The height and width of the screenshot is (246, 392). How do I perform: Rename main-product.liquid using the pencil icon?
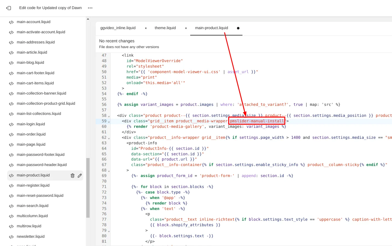coord(80,175)
